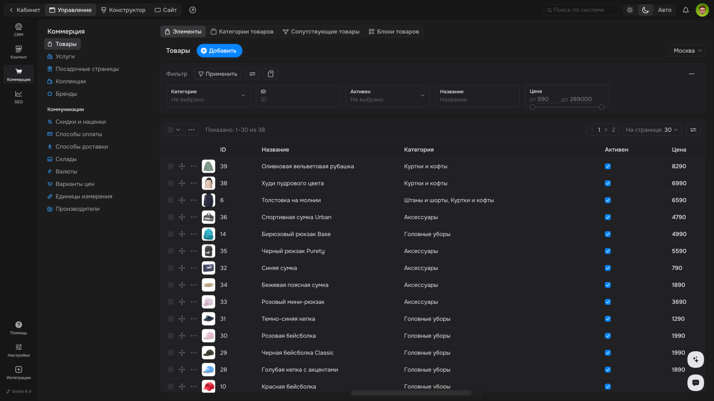Image resolution: width=714 pixels, height=401 pixels.
Task: Click the notifications bell icon
Action: pyautogui.click(x=686, y=10)
